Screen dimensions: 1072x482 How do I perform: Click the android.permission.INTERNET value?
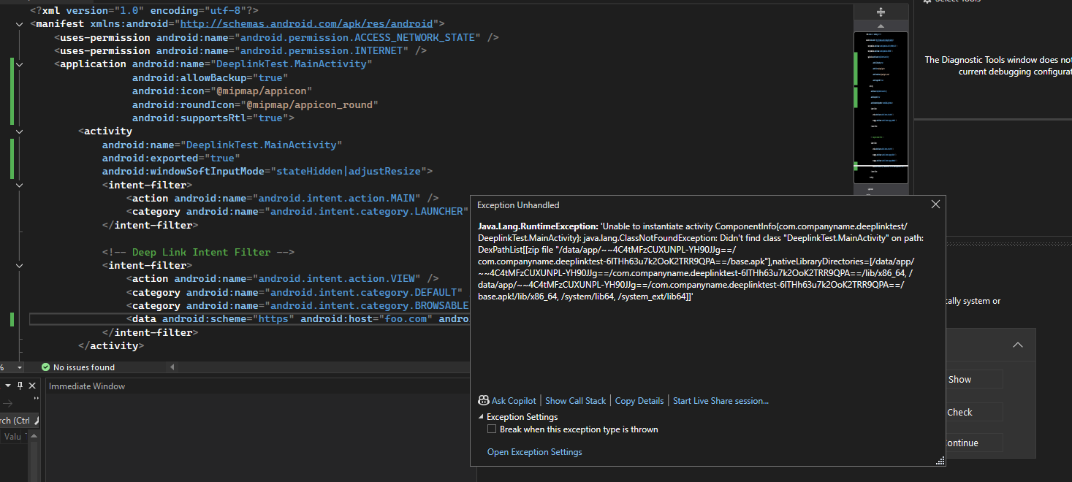322,51
